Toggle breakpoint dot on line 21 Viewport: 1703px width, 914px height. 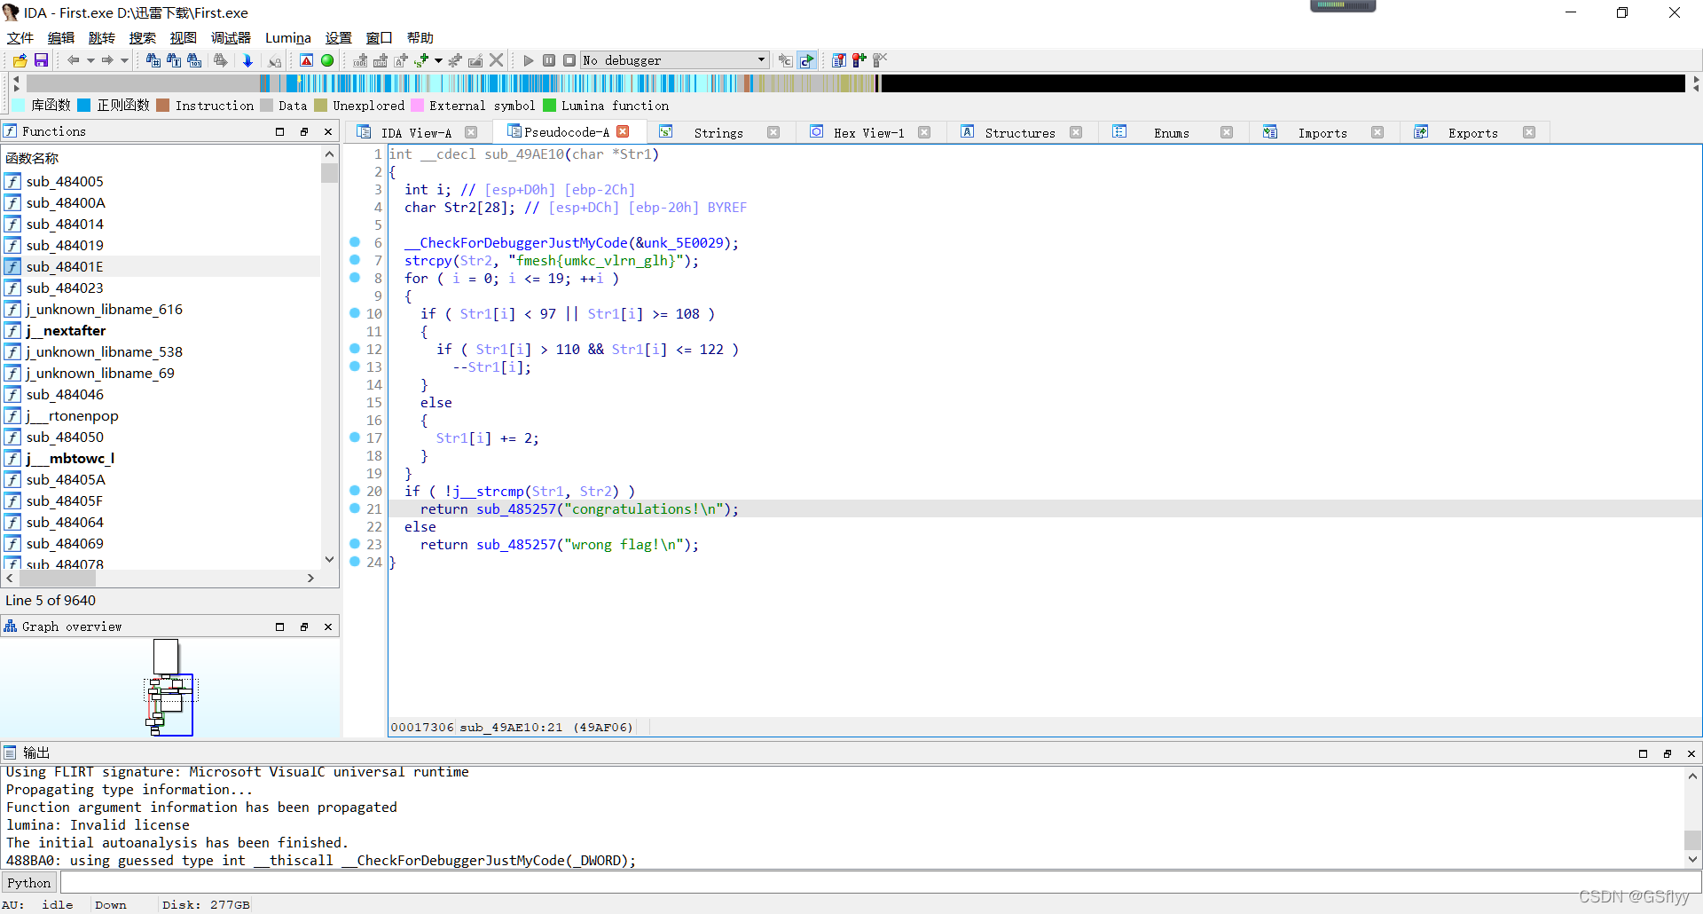[355, 508]
